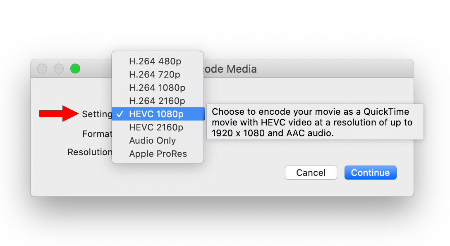Click the checkmark beside HEVC 1080p

pos(120,114)
